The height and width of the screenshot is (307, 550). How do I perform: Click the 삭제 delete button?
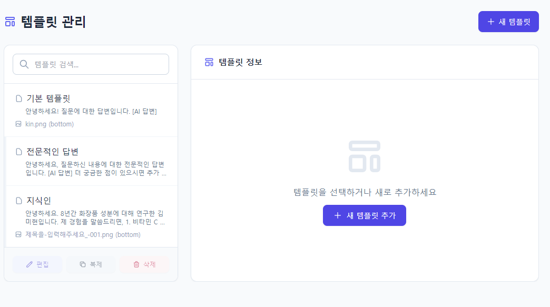coord(144,264)
